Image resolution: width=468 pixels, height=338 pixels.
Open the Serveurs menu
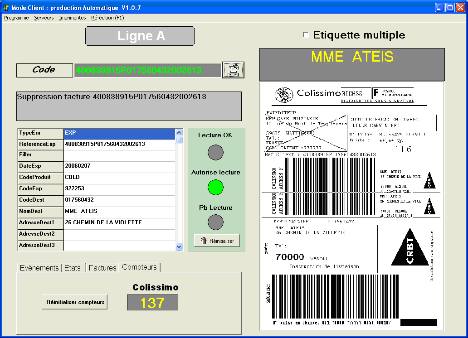(x=44, y=18)
